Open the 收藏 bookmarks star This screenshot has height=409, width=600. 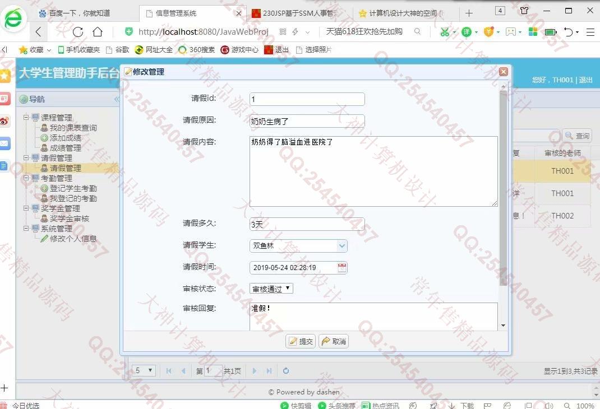click(x=23, y=50)
